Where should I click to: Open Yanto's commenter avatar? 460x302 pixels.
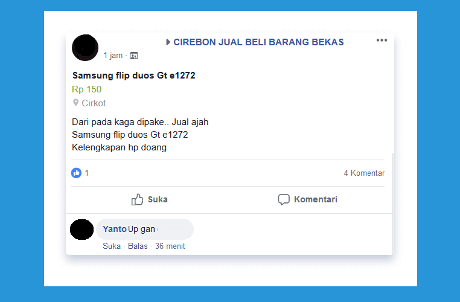tap(82, 229)
